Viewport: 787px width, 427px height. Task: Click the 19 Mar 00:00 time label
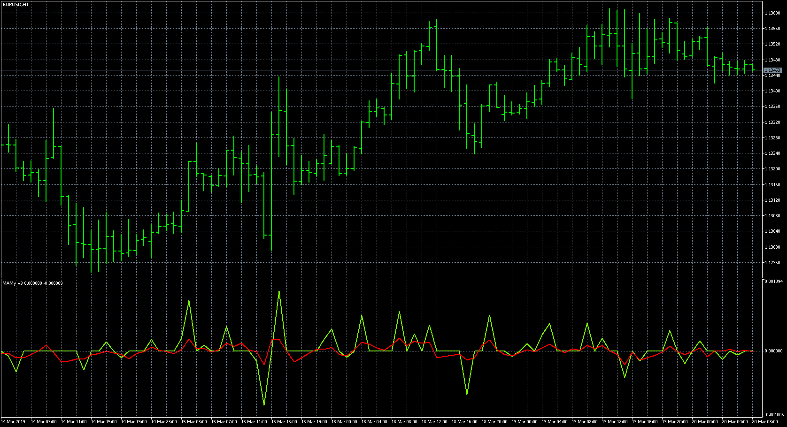[525, 422]
